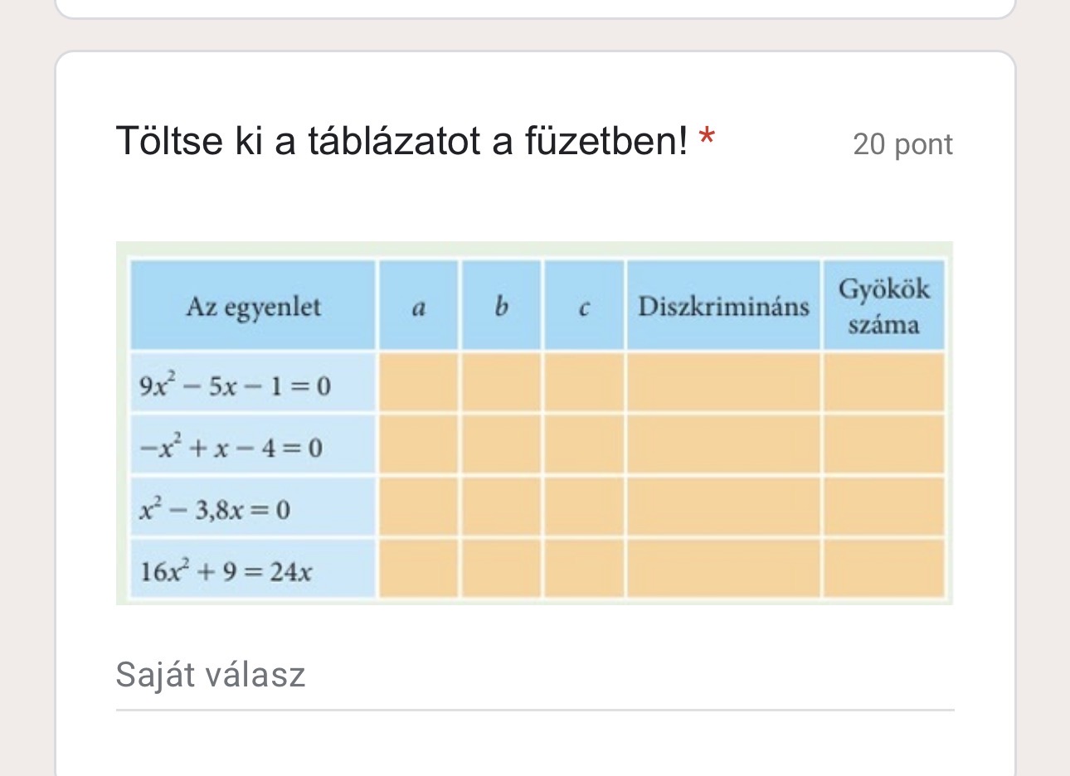Click the equation 16x² + 9 = 24x
Viewport: 1070px width, 776px height.
pos(226,570)
